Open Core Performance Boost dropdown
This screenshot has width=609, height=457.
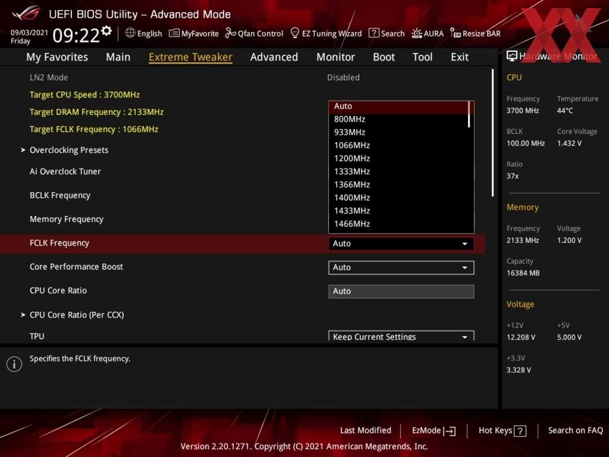(401, 267)
